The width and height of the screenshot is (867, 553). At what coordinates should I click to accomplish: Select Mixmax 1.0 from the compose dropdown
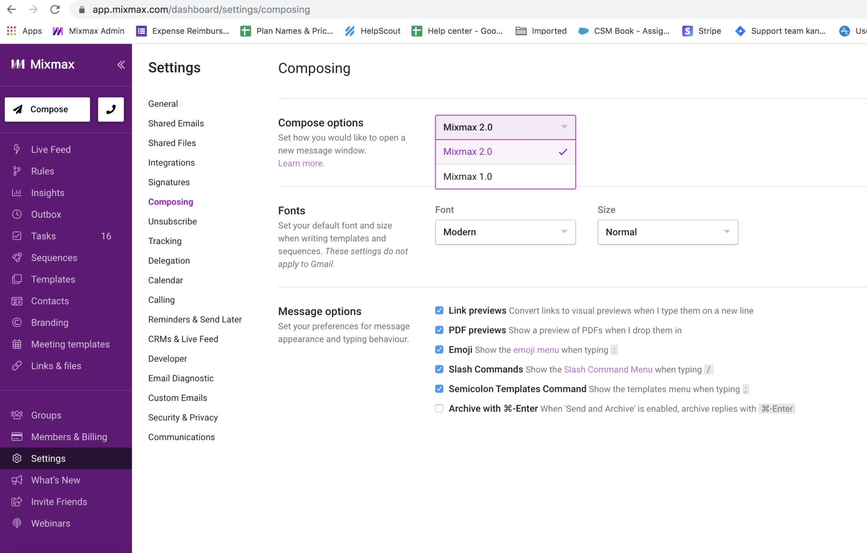[x=467, y=176]
